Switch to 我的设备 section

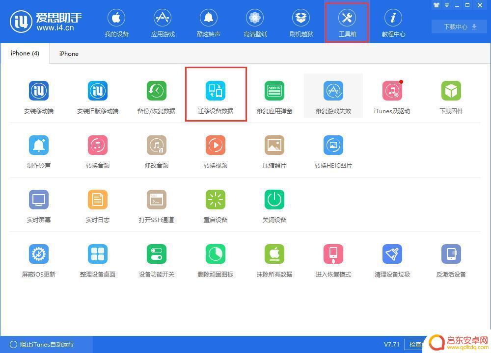coord(116,23)
